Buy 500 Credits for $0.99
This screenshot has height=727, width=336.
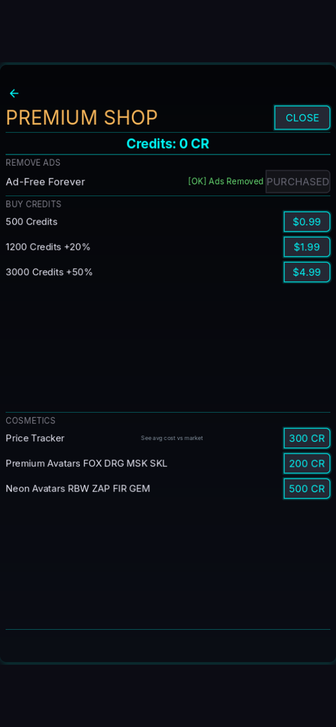307,222
